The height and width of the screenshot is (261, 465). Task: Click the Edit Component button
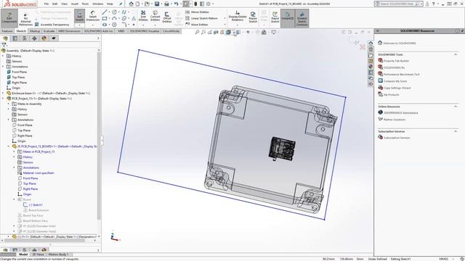(9, 17)
